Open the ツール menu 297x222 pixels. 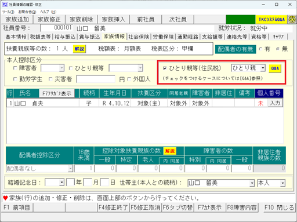click(8, 12)
